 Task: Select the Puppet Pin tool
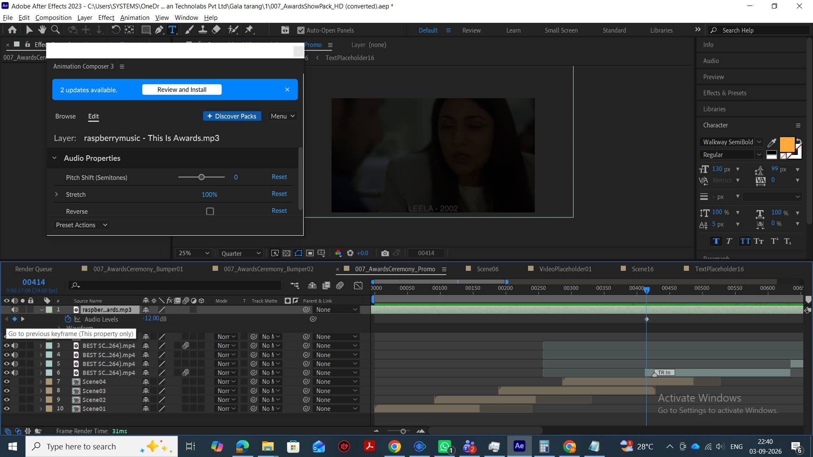pos(249,30)
